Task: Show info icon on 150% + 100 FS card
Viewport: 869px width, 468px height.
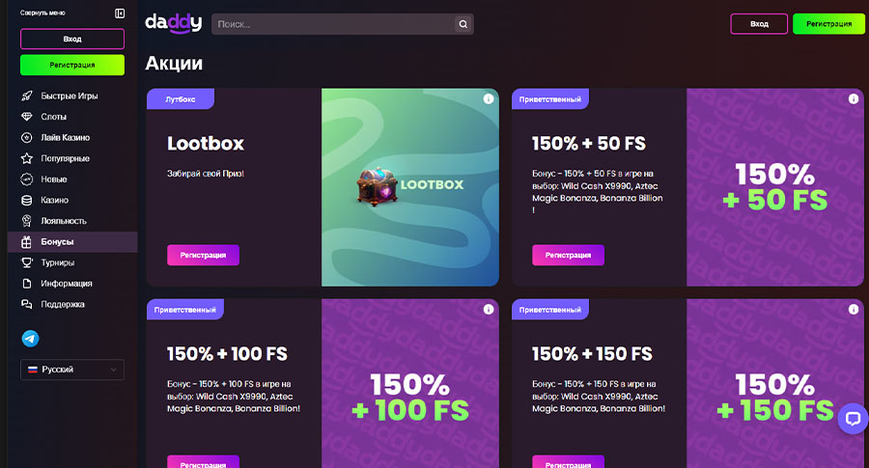Action: coord(489,309)
